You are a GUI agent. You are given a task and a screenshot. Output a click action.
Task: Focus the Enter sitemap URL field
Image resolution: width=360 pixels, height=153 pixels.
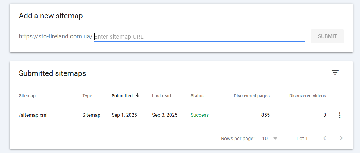[199, 37]
